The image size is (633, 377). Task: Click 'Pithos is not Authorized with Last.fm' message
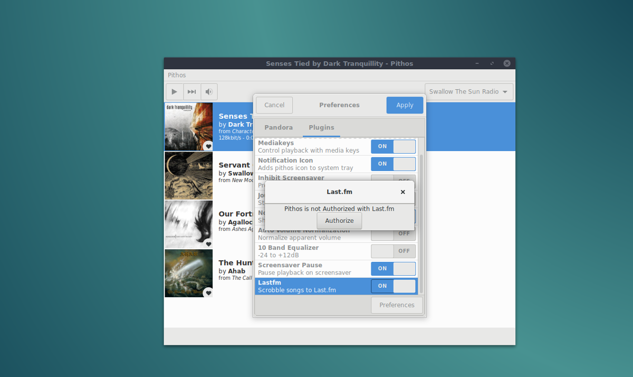339,209
